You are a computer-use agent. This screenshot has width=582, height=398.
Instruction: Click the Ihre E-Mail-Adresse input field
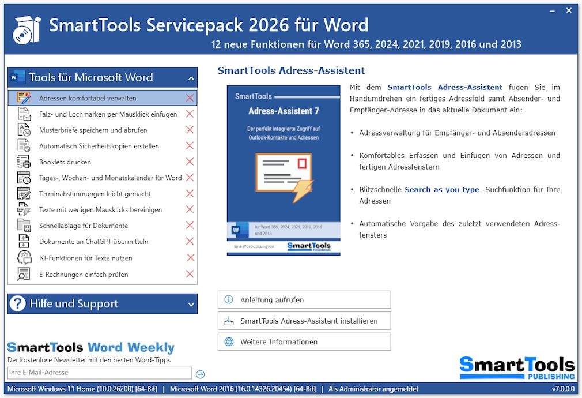[x=98, y=373]
